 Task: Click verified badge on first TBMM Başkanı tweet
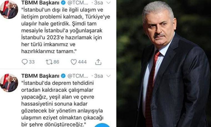[x=63, y=3]
